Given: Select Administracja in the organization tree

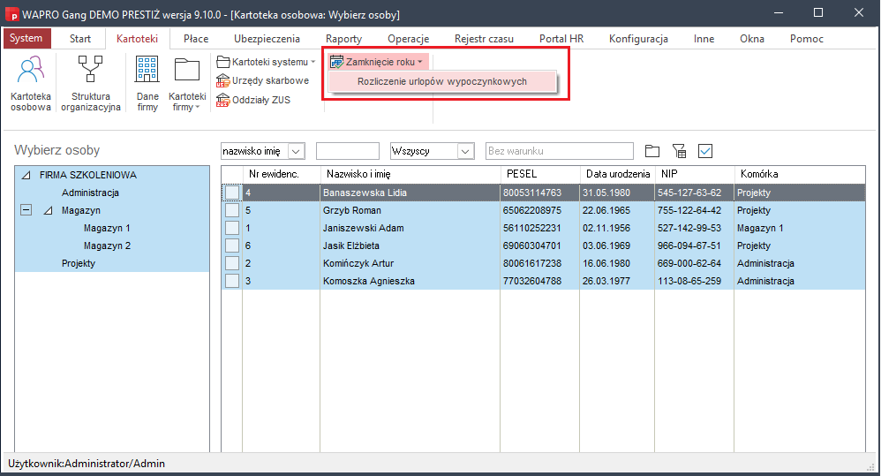Looking at the screenshot, I should pos(90,193).
